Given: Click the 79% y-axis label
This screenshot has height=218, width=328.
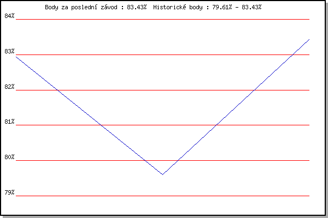Looking at the screenshot, I should coord(10,192).
